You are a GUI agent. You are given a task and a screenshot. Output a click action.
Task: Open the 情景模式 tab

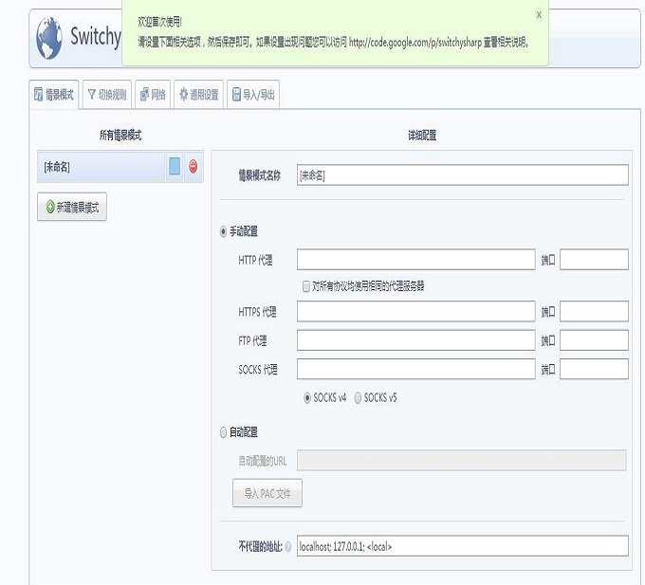(x=54, y=95)
